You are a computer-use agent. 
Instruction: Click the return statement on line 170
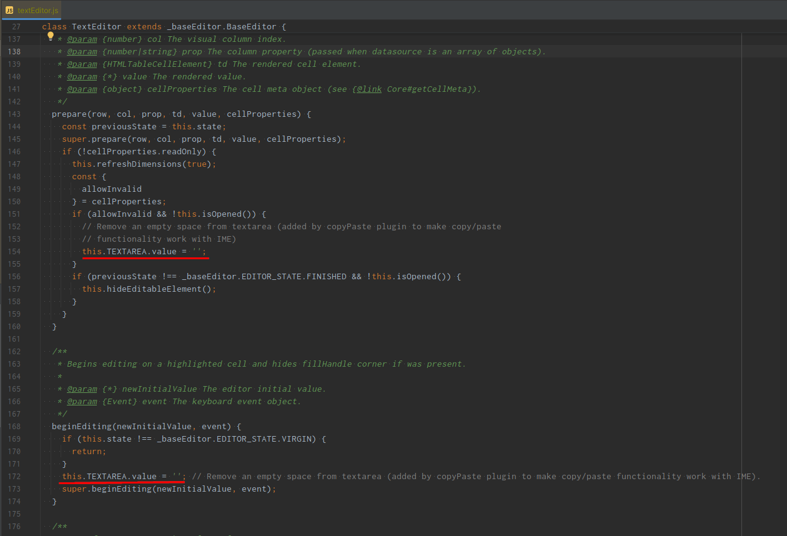[x=89, y=451]
